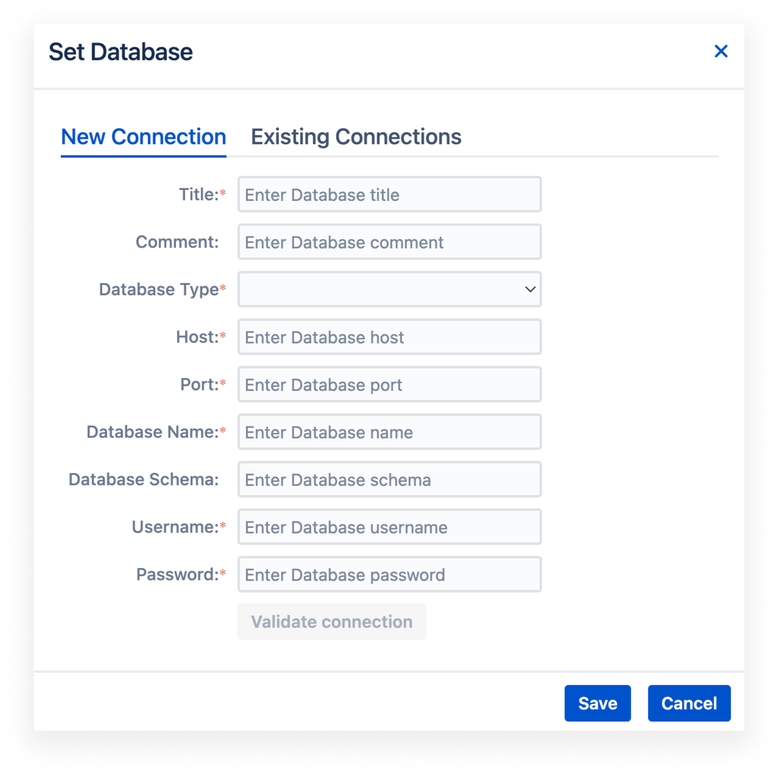Click into the Title input field
Screen dimensions: 778x774
(389, 194)
